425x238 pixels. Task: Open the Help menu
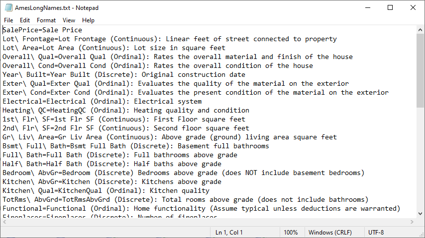pyautogui.click(x=88, y=20)
